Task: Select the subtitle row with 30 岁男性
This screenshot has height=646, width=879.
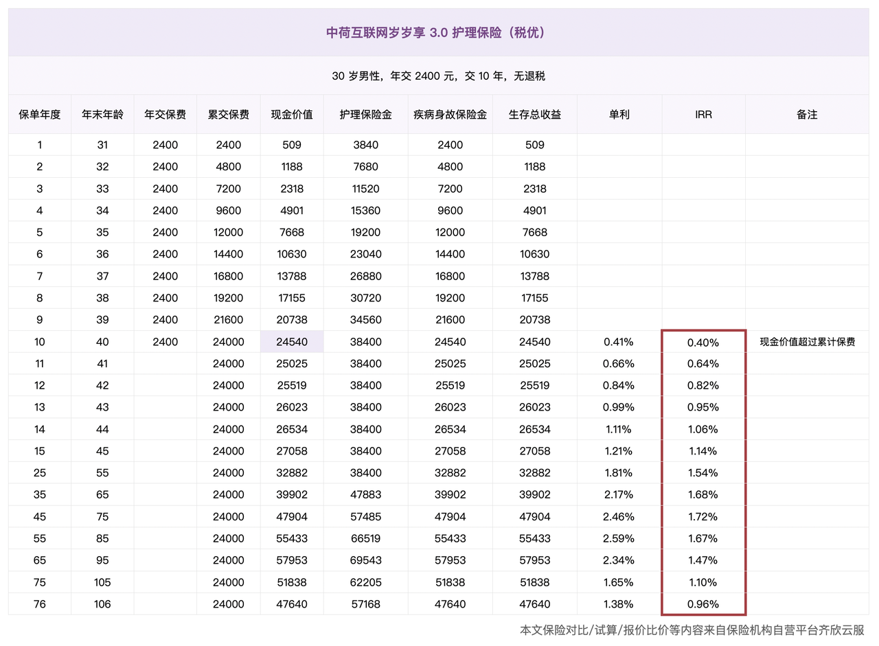Action: click(x=438, y=76)
